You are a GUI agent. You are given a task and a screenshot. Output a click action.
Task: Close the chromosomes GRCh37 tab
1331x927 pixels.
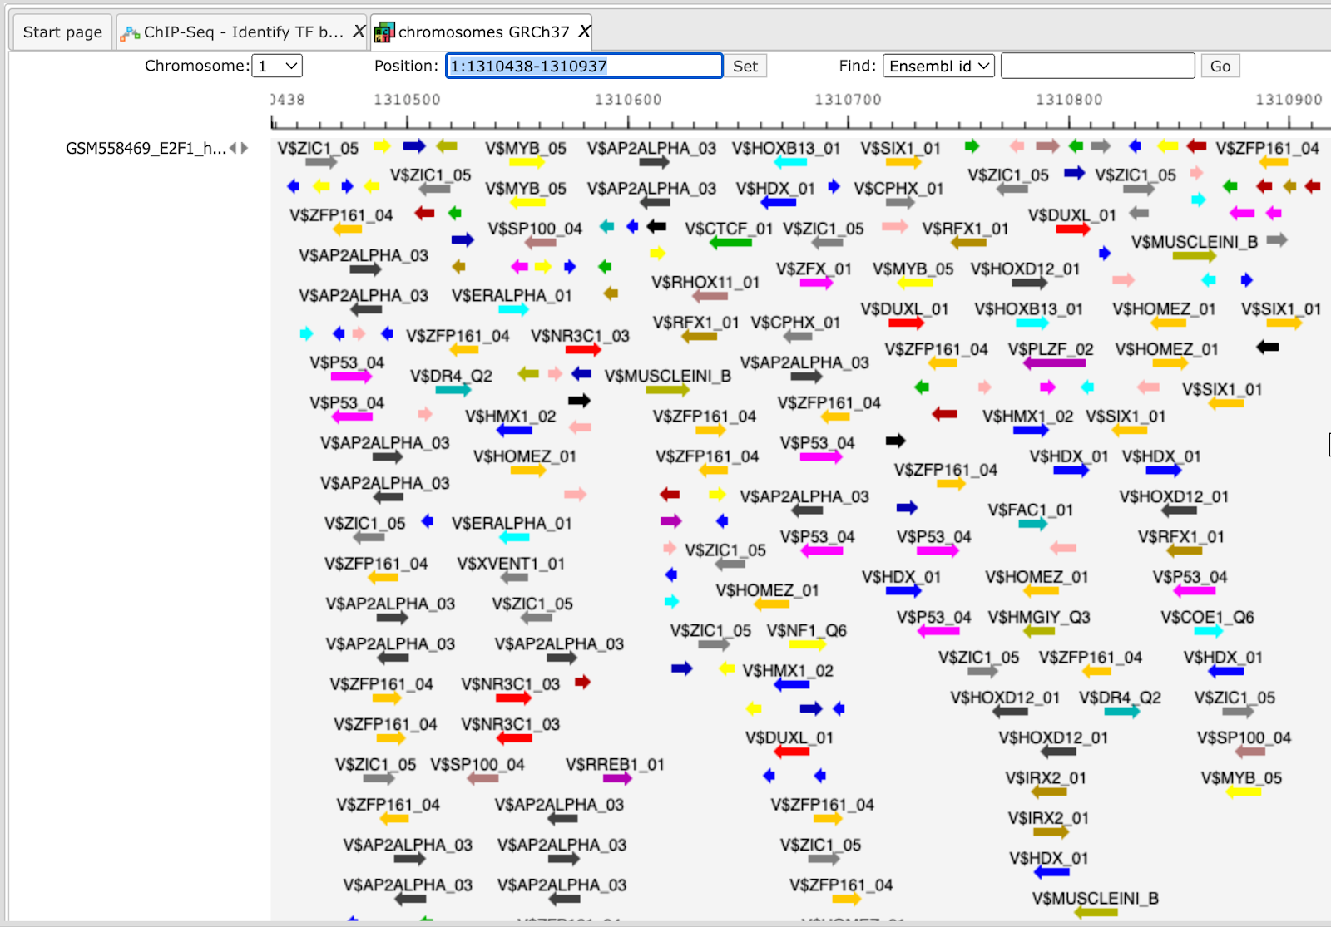584,32
